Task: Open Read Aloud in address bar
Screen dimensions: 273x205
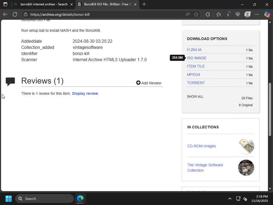Action: 187,14
